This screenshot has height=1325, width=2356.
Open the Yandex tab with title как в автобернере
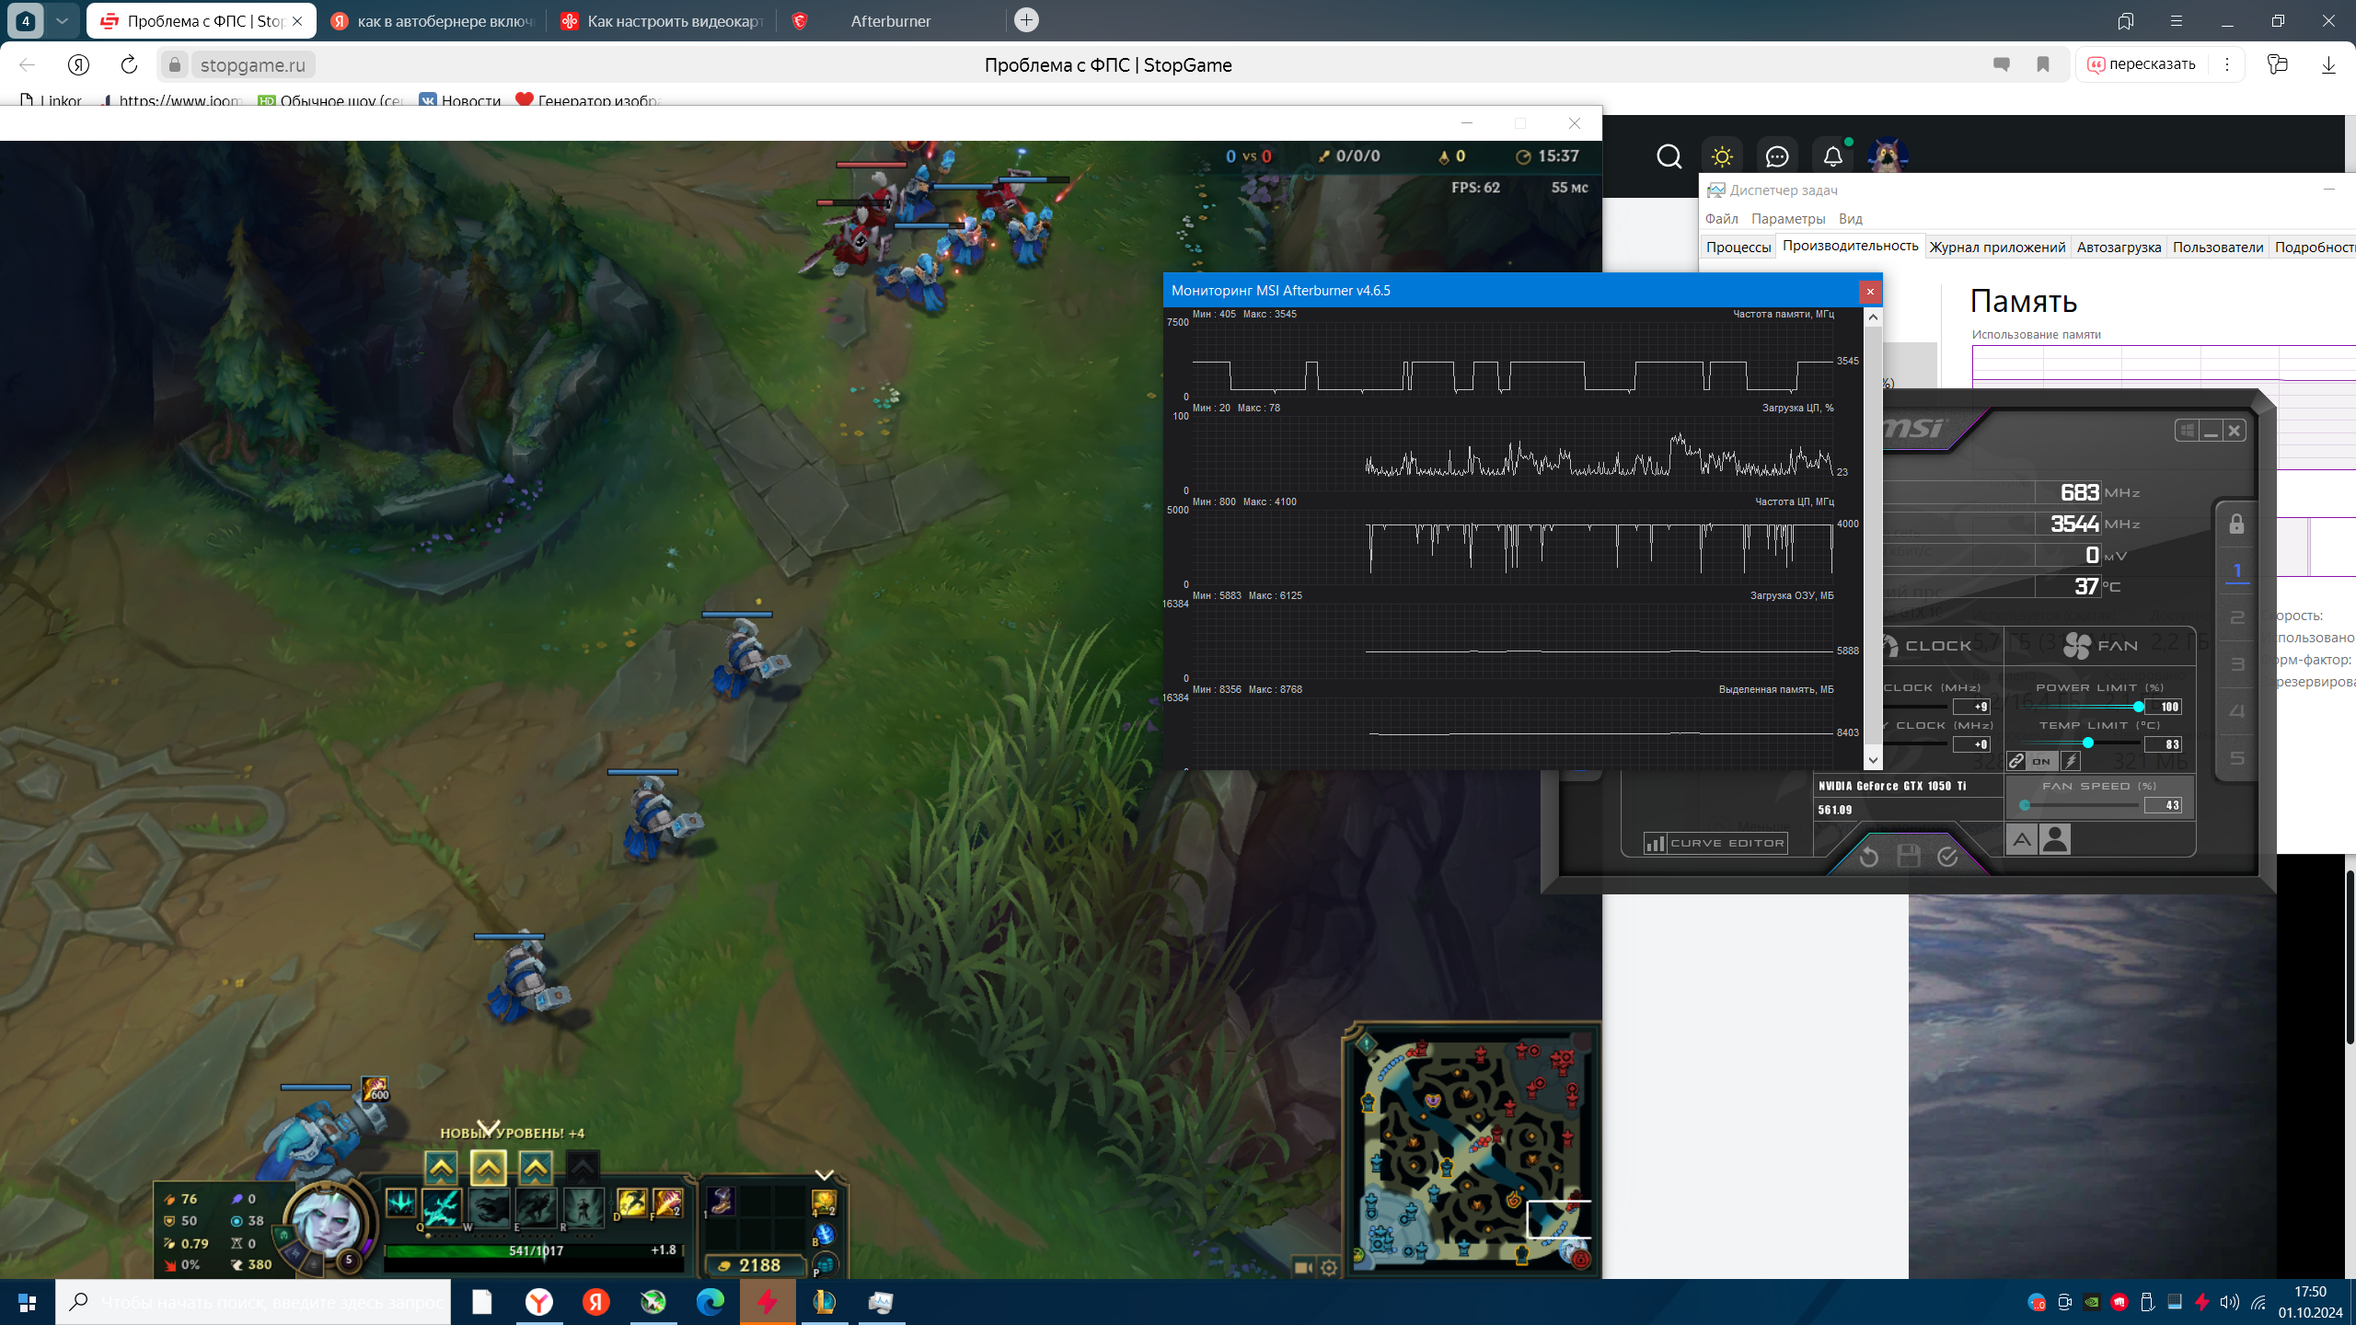[433, 20]
